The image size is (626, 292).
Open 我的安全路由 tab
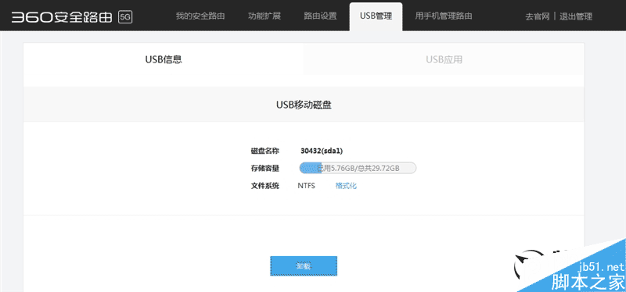point(200,16)
